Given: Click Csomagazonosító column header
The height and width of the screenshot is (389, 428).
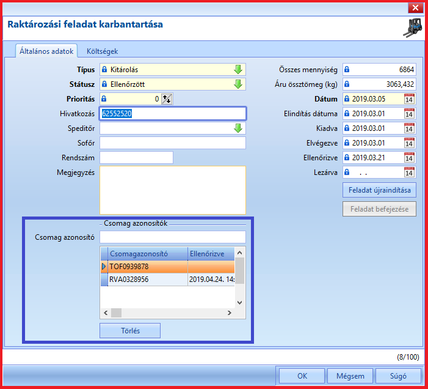Looking at the screenshot, I should click(148, 254).
